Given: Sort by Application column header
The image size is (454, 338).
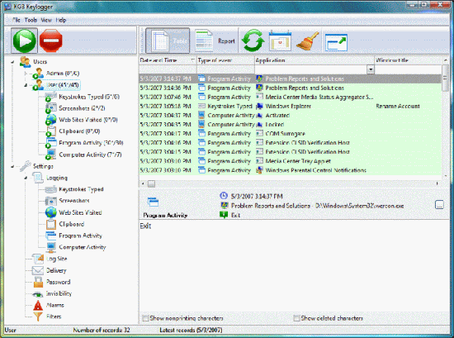Looking at the screenshot, I should tap(314, 60).
